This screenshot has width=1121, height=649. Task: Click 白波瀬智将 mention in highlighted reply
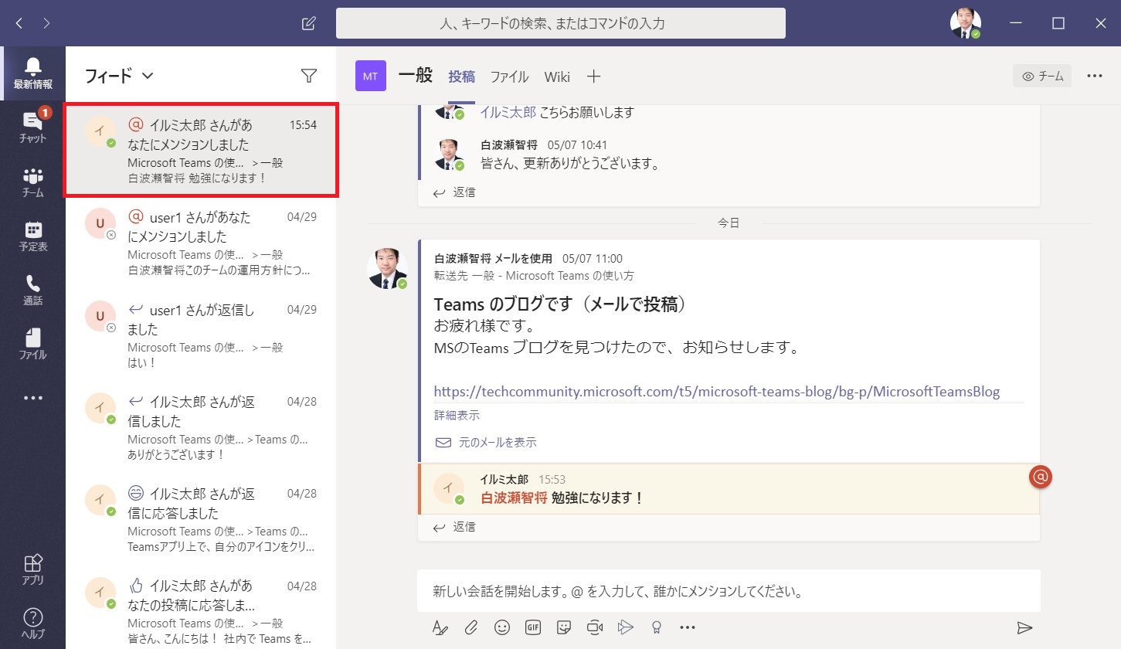click(514, 498)
